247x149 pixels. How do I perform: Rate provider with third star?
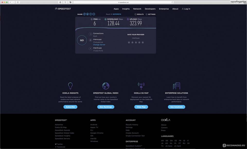pos(136,42)
